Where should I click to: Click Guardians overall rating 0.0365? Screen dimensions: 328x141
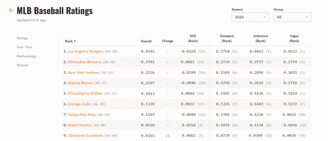click(148, 136)
